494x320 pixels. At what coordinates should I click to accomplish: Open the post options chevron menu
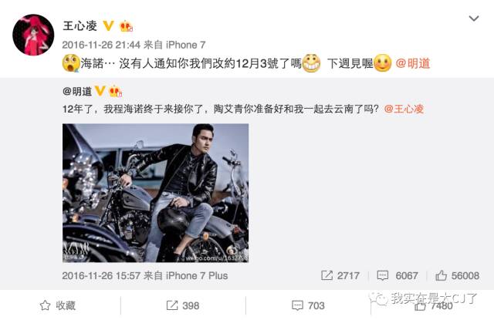click(474, 19)
